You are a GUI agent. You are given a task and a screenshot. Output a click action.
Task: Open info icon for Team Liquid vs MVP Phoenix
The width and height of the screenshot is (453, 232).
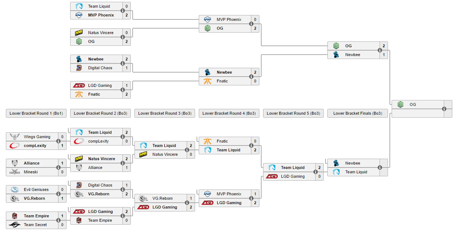(x=123, y=11)
